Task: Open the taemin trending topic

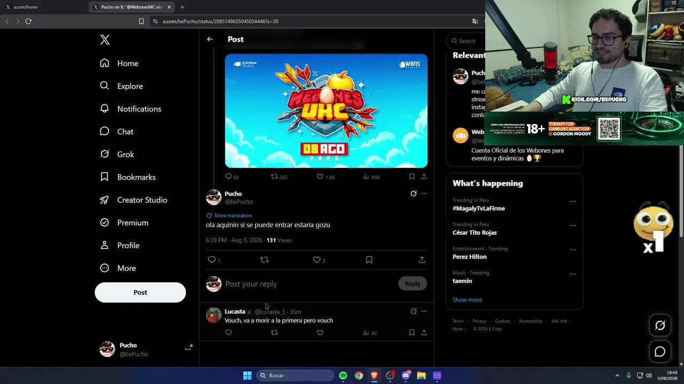Action: (462, 281)
